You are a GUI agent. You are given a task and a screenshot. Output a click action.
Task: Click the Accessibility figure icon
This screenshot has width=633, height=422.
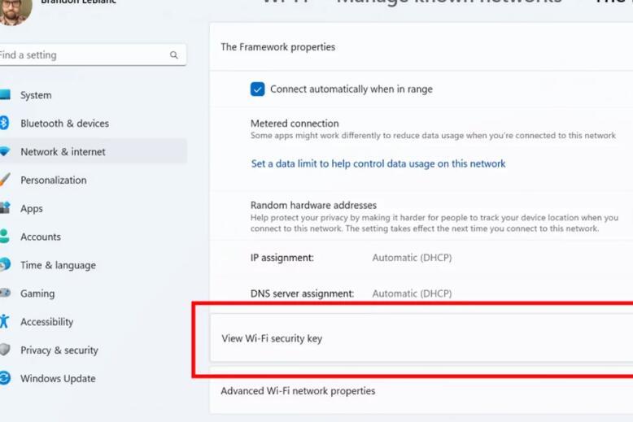4,321
